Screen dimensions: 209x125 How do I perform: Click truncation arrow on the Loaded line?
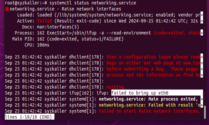coord(202,15)
